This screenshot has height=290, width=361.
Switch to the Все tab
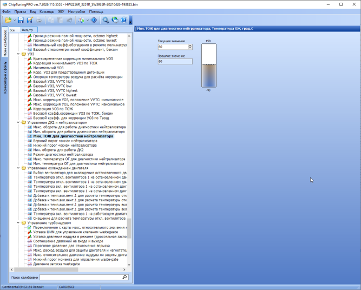(14, 30)
